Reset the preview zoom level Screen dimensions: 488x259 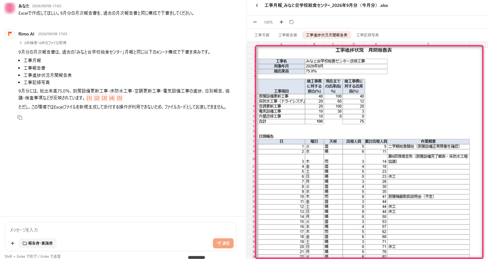pos(291,22)
